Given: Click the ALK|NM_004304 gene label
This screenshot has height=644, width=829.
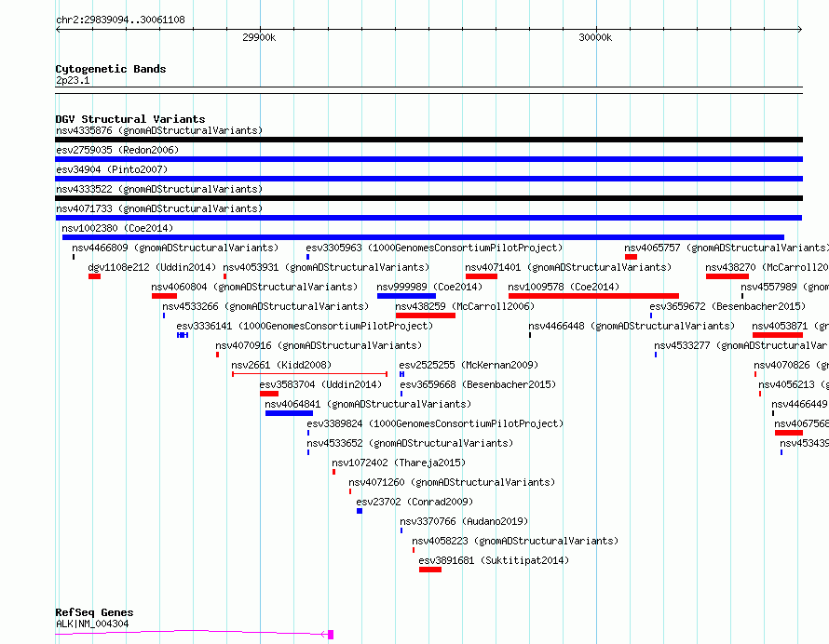Looking at the screenshot, I should pyautogui.click(x=92, y=624).
